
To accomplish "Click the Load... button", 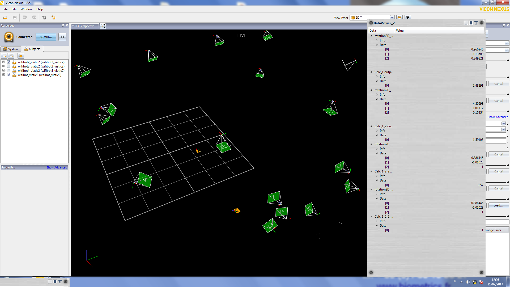I will pyautogui.click(x=498, y=205).
